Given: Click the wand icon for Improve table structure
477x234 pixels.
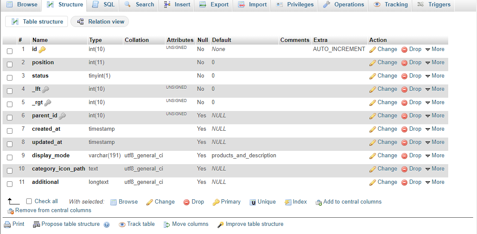Looking at the screenshot, I should click(x=220, y=225).
